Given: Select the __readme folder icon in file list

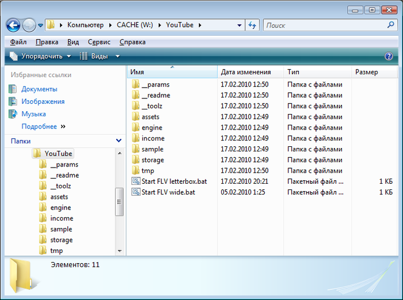Looking at the screenshot, I should [136, 95].
